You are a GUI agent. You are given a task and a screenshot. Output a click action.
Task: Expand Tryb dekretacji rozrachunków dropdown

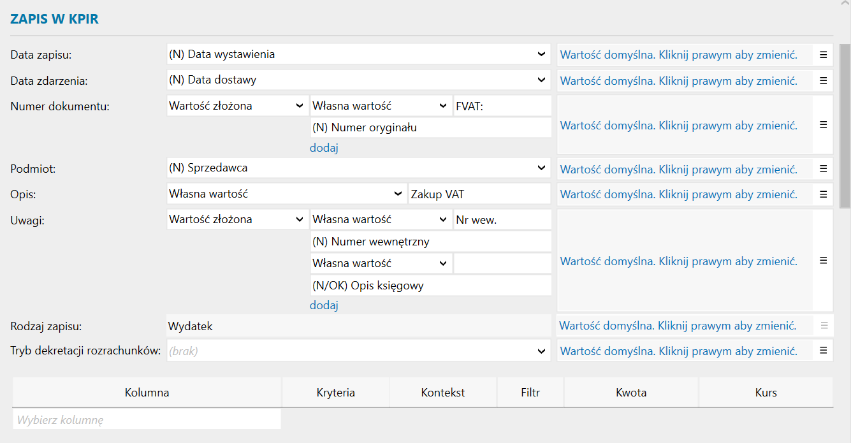click(x=358, y=351)
